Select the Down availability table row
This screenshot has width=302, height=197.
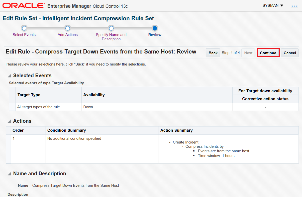(154, 107)
